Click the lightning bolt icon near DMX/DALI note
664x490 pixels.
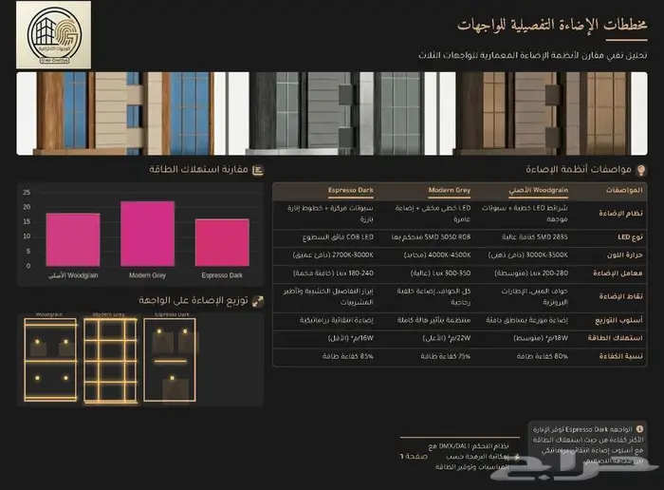coord(516,457)
